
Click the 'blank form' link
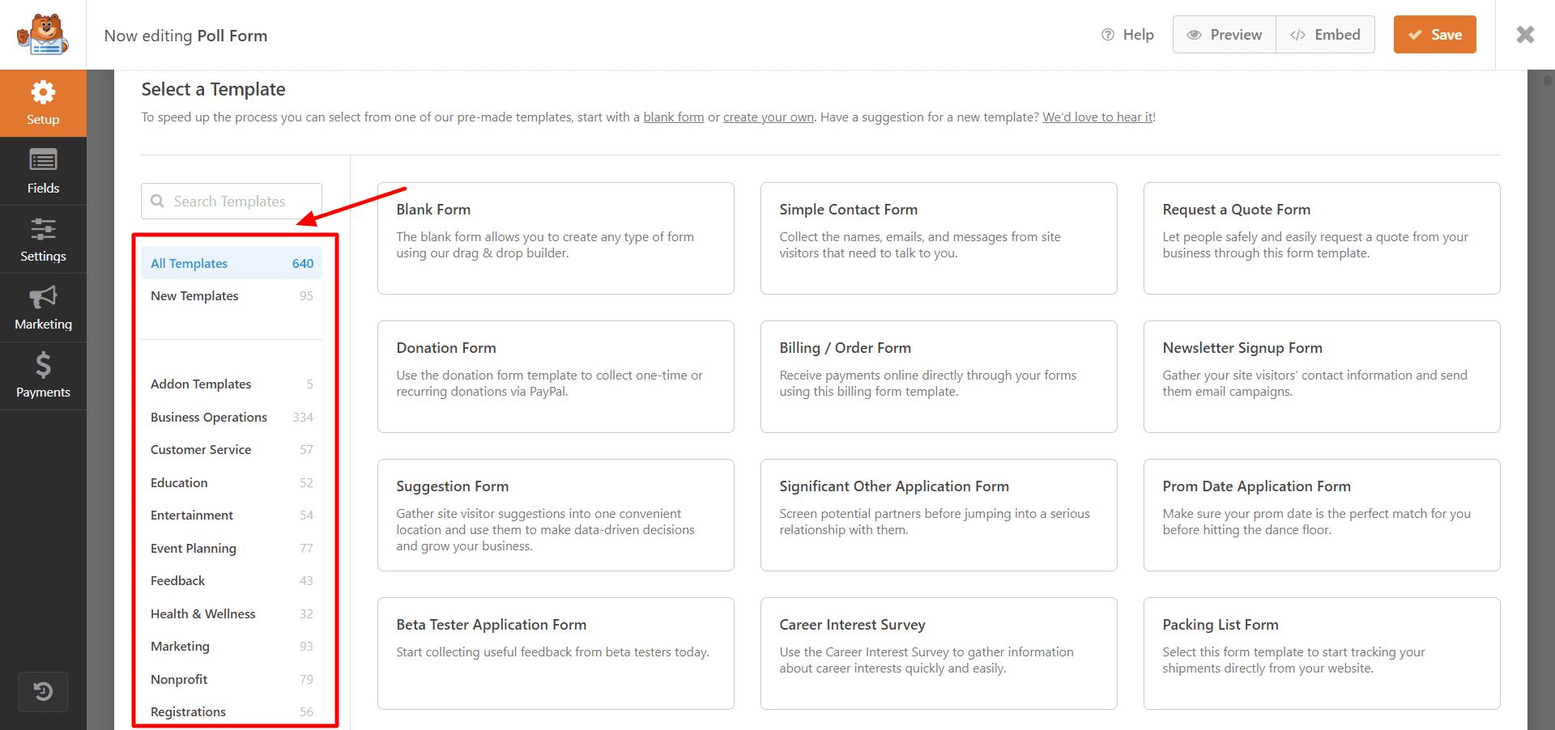tap(673, 117)
